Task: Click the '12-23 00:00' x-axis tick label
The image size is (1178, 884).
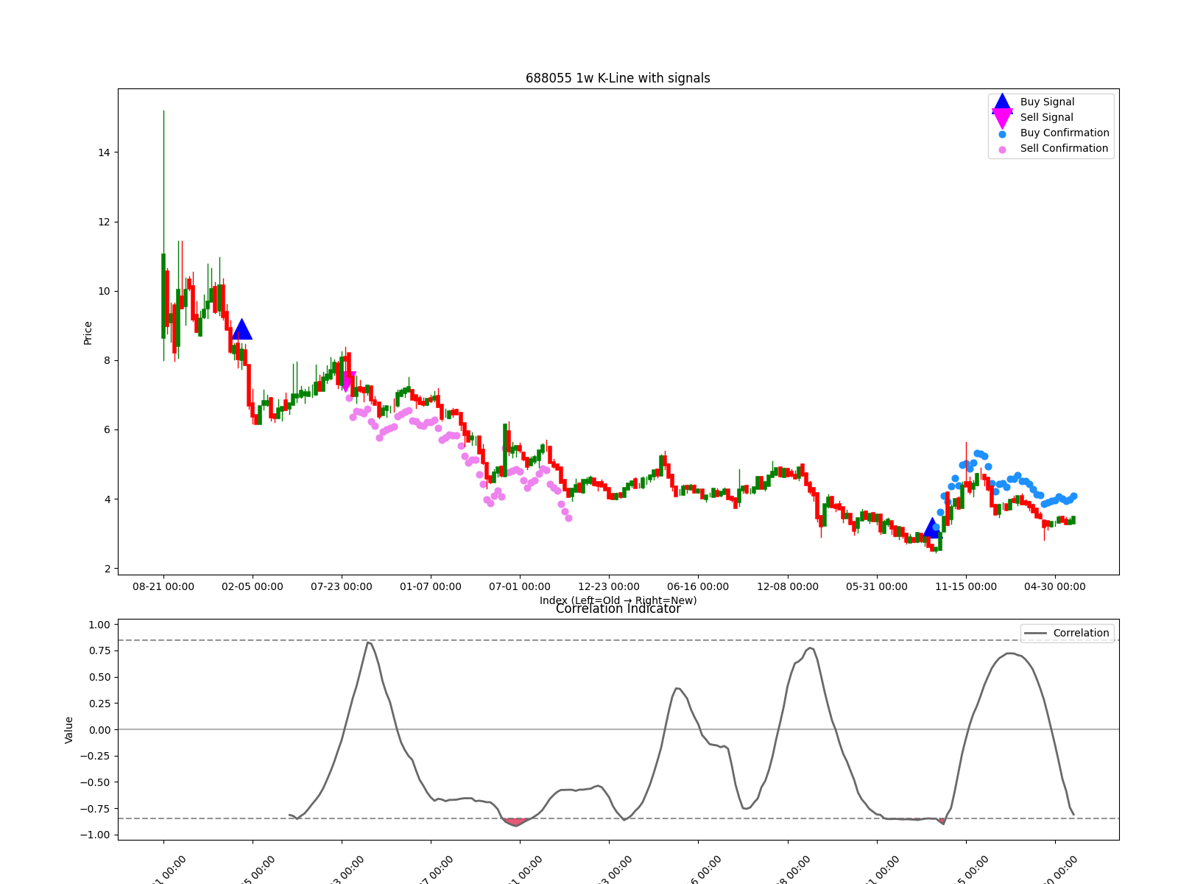Action: point(609,586)
